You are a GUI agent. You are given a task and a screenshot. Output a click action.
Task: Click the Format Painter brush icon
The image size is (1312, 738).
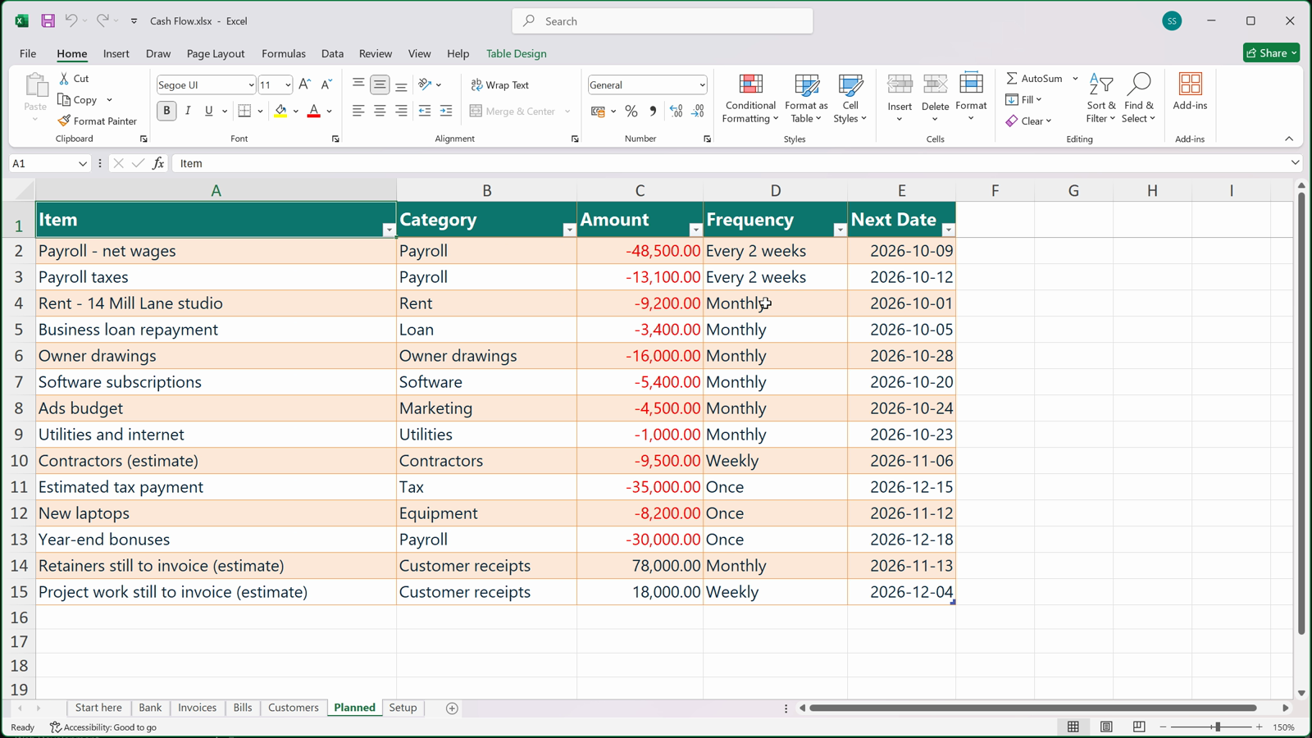click(x=64, y=121)
